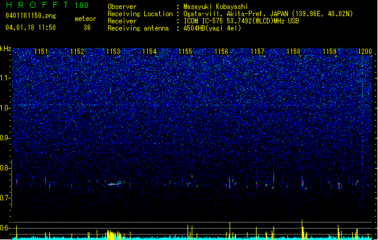This screenshot has width=378, height=240.
Task: Select observer name Masayuki Kobayashi
Action: tap(216, 7)
